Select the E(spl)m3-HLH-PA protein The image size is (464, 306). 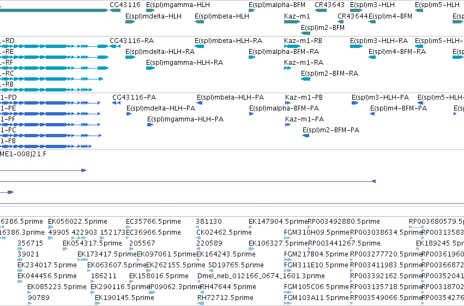(355, 103)
